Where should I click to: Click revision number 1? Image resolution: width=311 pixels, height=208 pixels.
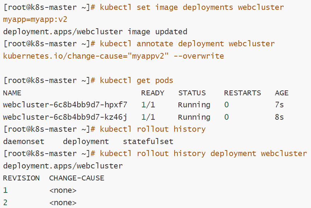(5, 190)
